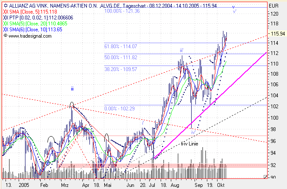
Task: Select the iv' wave label below the September low
Action: [x=193, y=132]
